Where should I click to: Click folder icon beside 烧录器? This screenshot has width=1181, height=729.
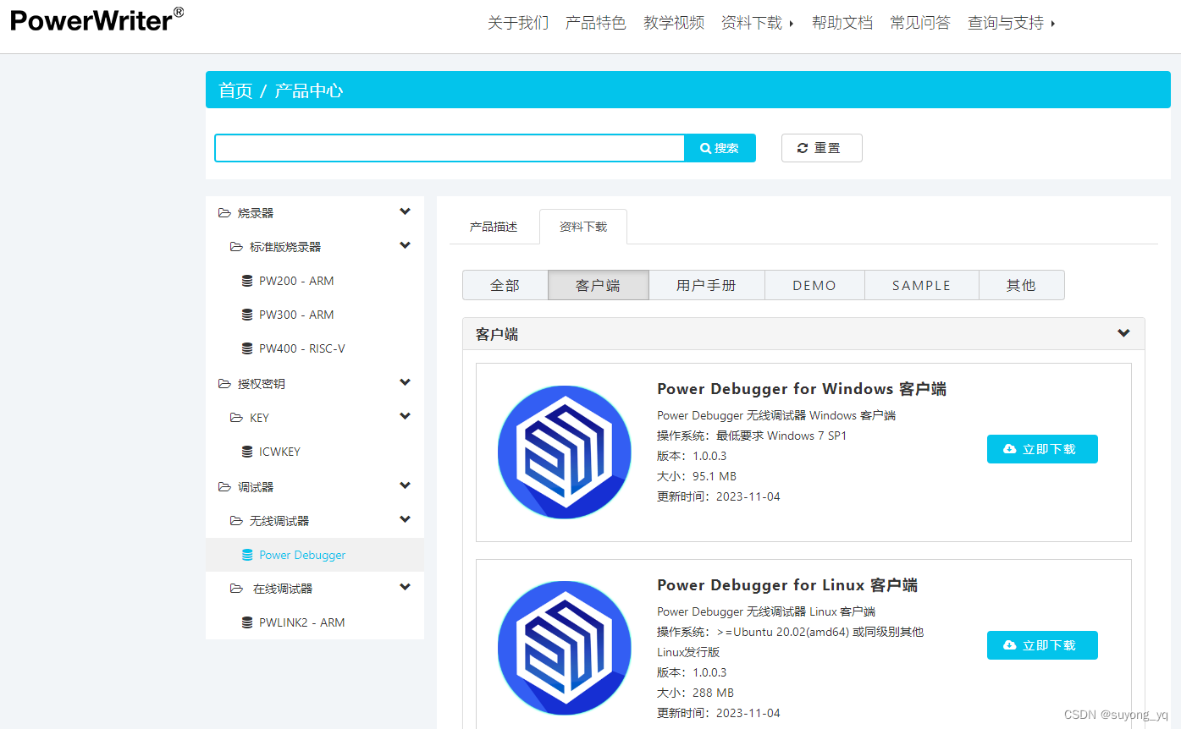[x=224, y=213]
